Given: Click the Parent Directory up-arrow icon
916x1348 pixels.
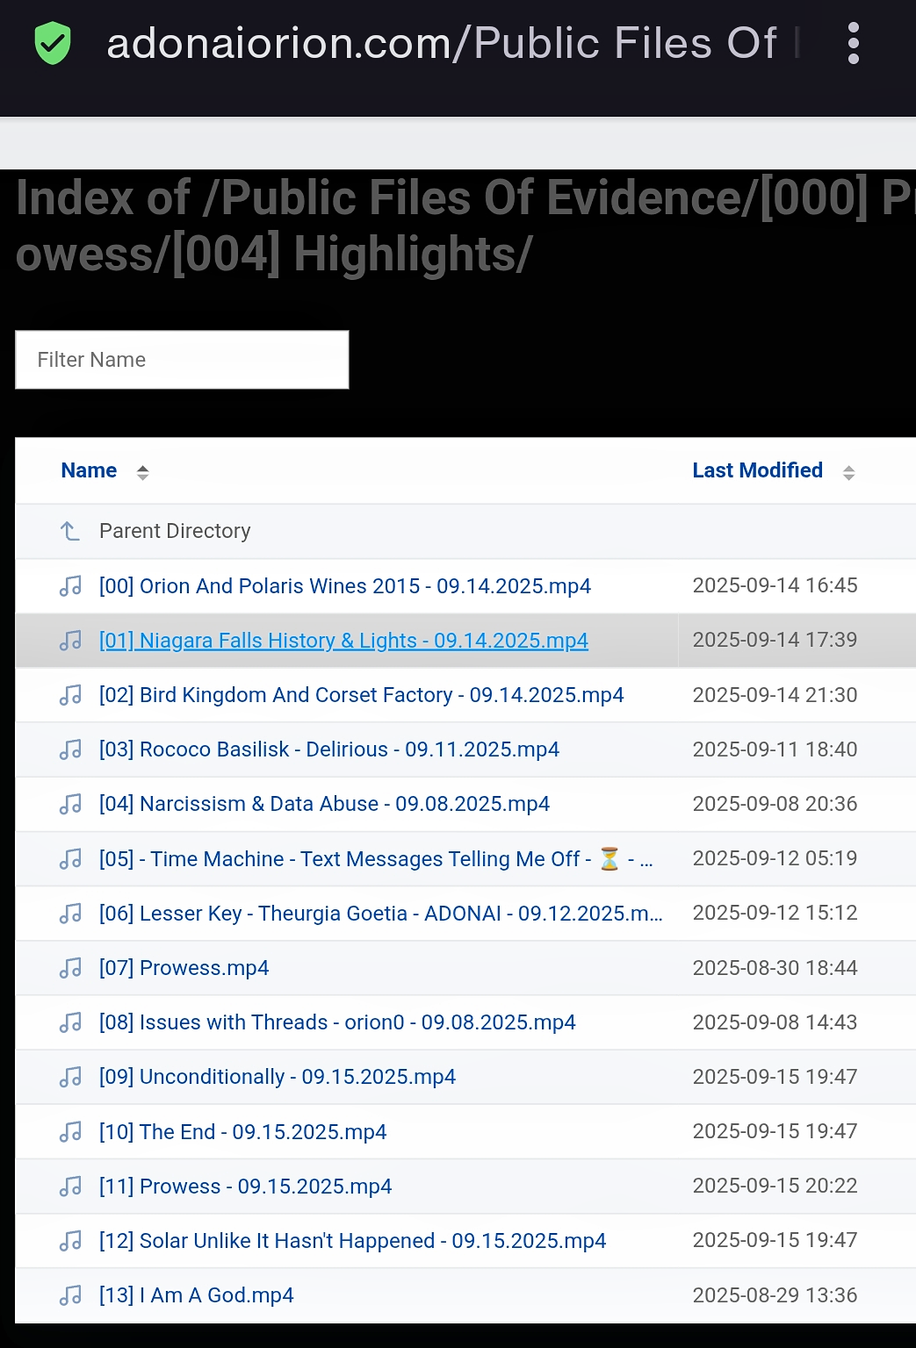Looking at the screenshot, I should pos(70,531).
